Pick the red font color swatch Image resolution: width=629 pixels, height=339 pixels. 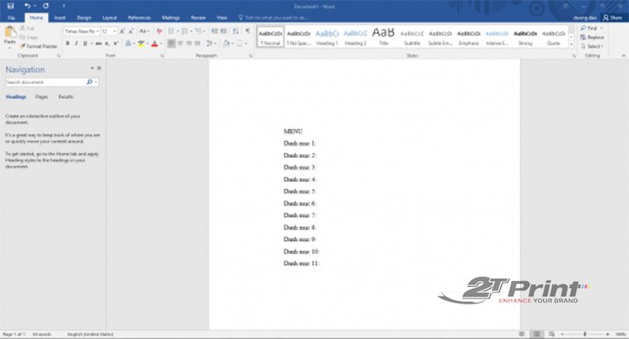click(154, 43)
